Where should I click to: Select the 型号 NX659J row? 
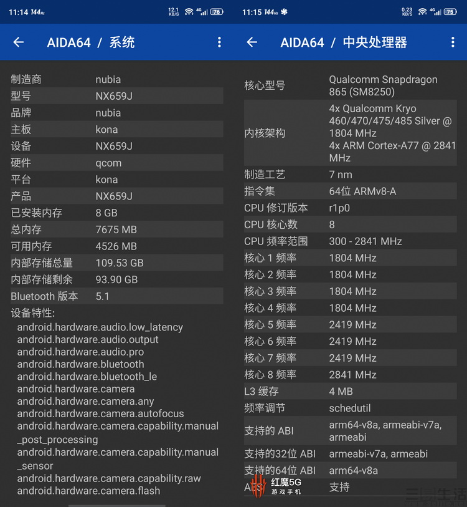point(117,95)
